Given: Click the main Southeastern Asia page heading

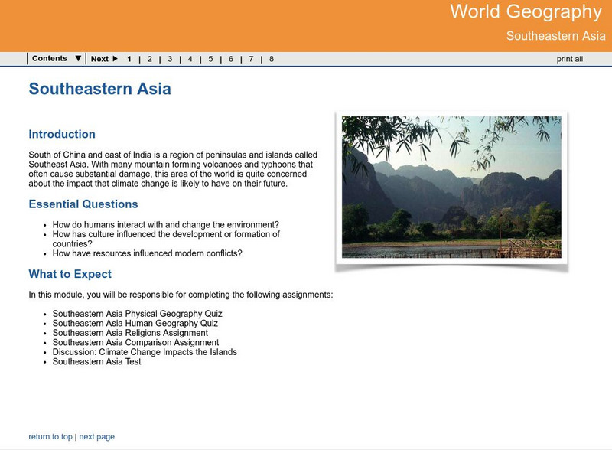Looking at the screenshot, I should [100, 89].
